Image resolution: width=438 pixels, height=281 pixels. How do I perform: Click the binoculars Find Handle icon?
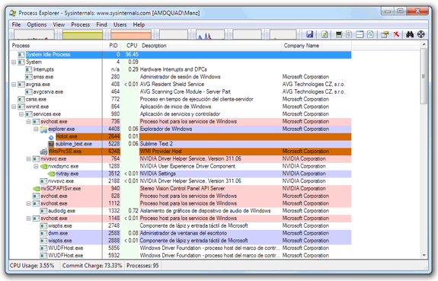(x=410, y=34)
